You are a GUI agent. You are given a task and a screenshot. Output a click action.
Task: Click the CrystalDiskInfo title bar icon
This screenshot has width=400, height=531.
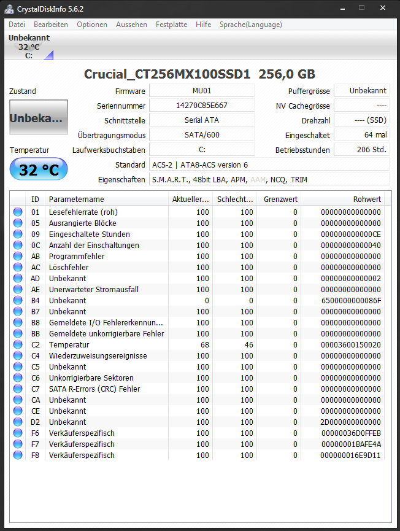click(x=9, y=9)
